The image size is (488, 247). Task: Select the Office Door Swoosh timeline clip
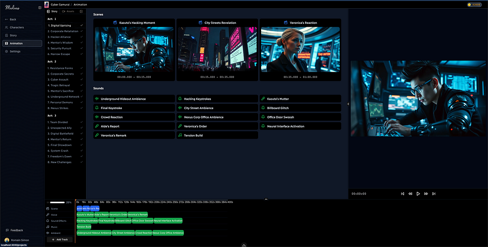[142, 221]
